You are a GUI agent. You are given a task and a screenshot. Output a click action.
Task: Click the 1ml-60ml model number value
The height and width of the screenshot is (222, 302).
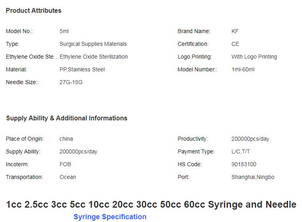pyautogui.click(x=243, y=69)
